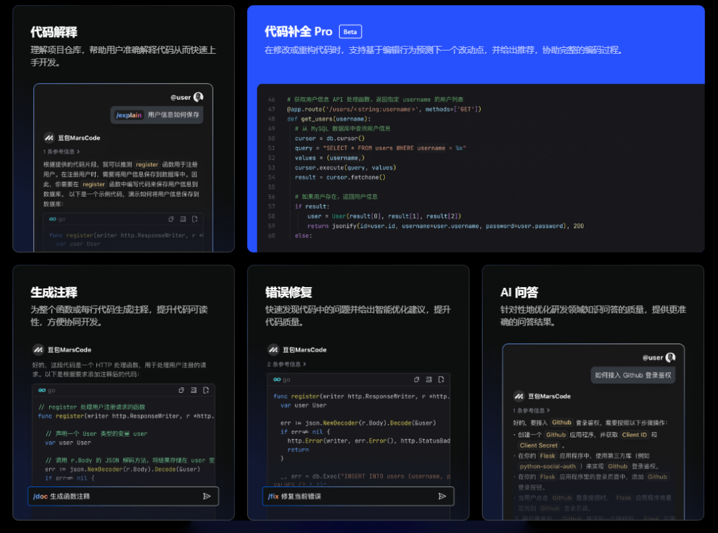Click second register tag in 代码解释 answer
Screen dimensions: 718x533
coord(94,184)
